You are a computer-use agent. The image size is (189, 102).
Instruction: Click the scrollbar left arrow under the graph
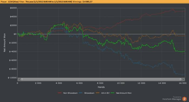(x=19, y=79)
